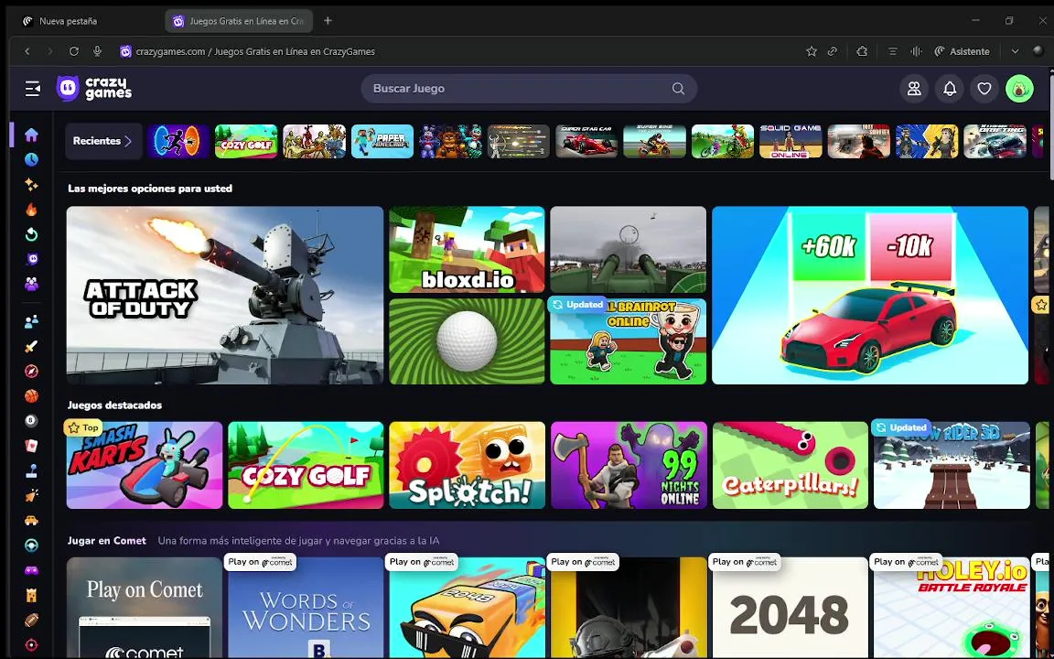Open new games sparkle icon in sidebar

31,184
